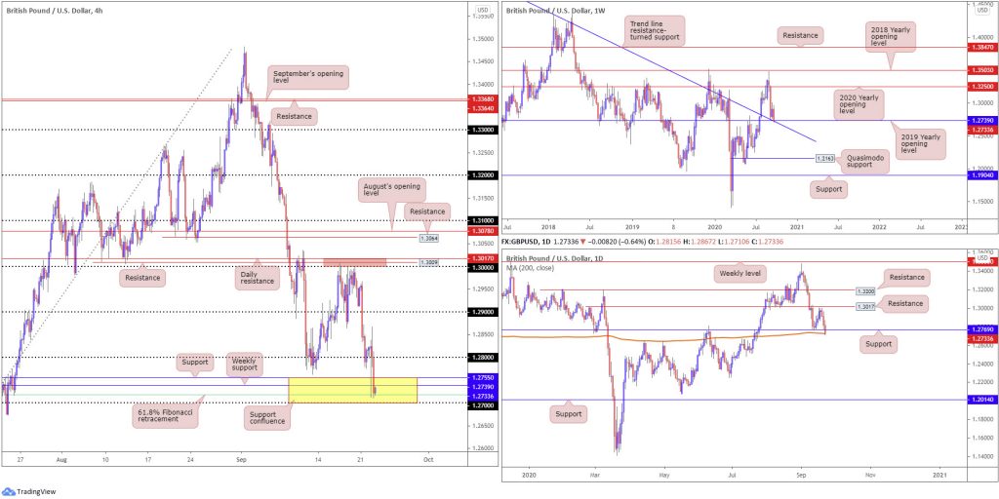Click the Resistance callout under September's opening level
This screenshot has width=999, height=499.
tap(294, 117)
